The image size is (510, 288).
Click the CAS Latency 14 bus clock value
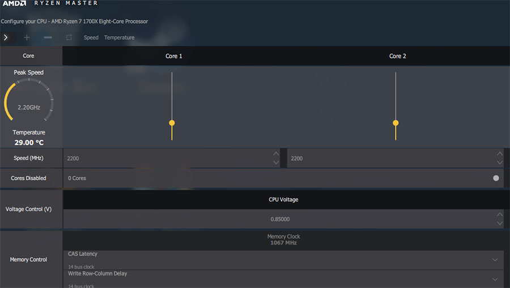tap(81, 267)
